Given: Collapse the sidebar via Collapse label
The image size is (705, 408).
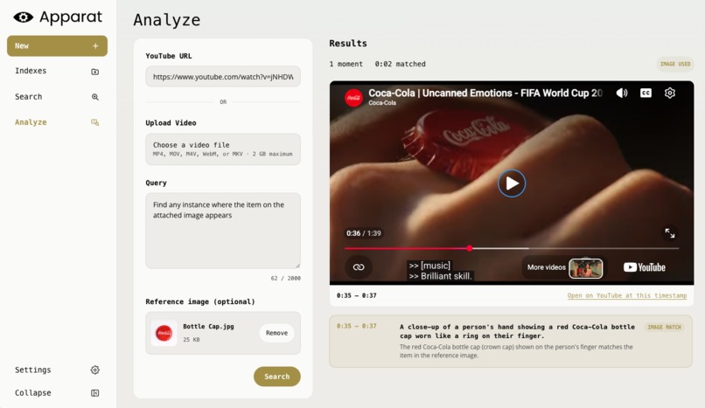Looking at the screenshot, I should (x=33, y=393).
